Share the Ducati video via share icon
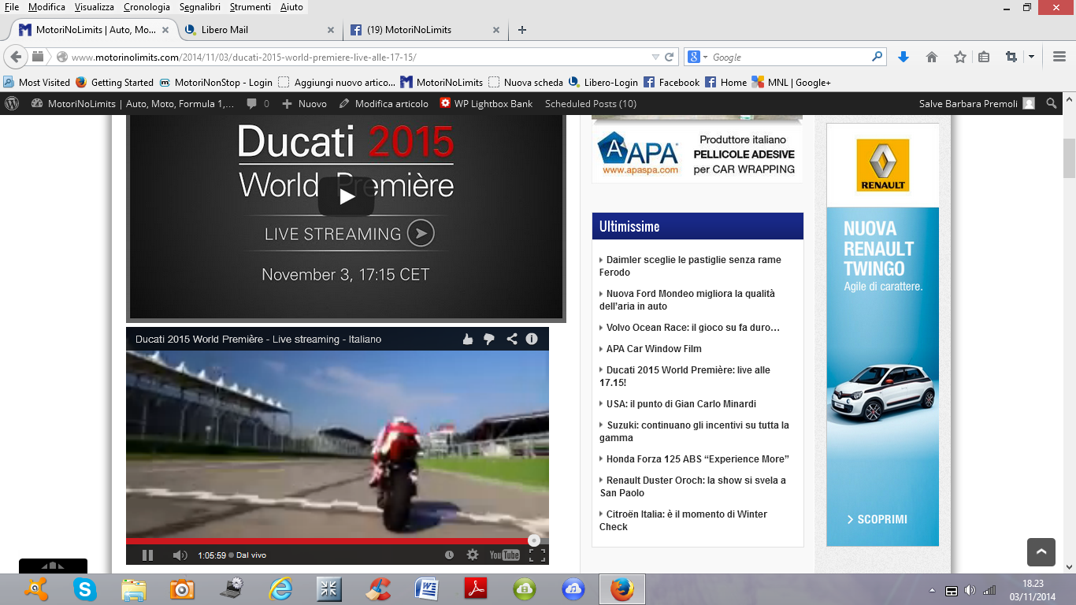1076x605 pixels. point(512,339)
